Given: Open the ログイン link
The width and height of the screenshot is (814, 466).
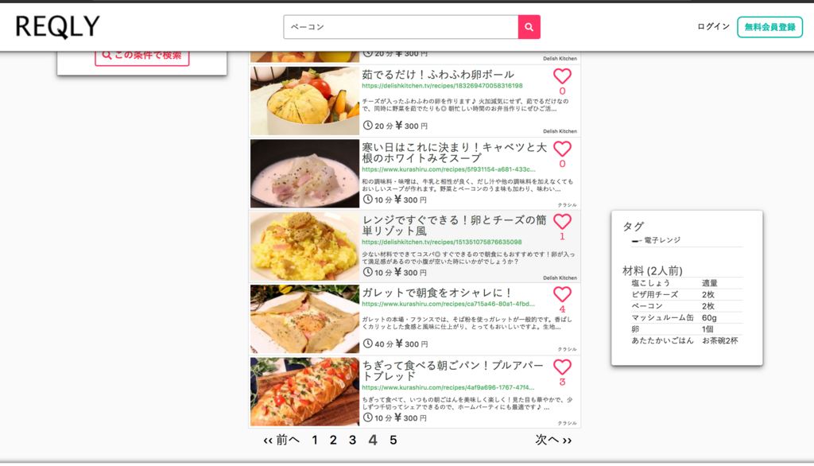Looking at the screenshot, I should point(713,26).
